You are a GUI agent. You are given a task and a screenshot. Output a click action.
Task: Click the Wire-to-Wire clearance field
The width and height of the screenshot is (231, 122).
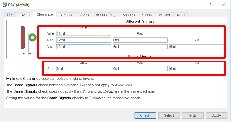click(83, 33)
